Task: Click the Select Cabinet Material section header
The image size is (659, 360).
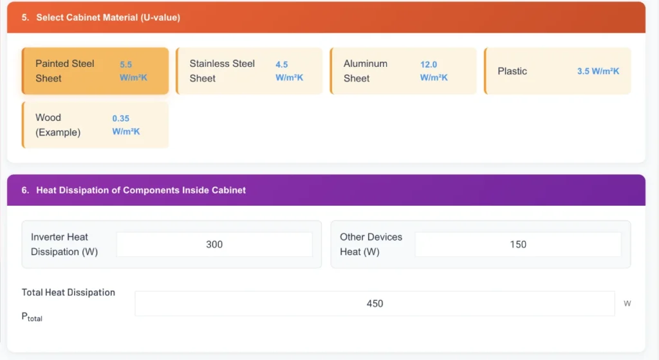Action: click(108, 17)
